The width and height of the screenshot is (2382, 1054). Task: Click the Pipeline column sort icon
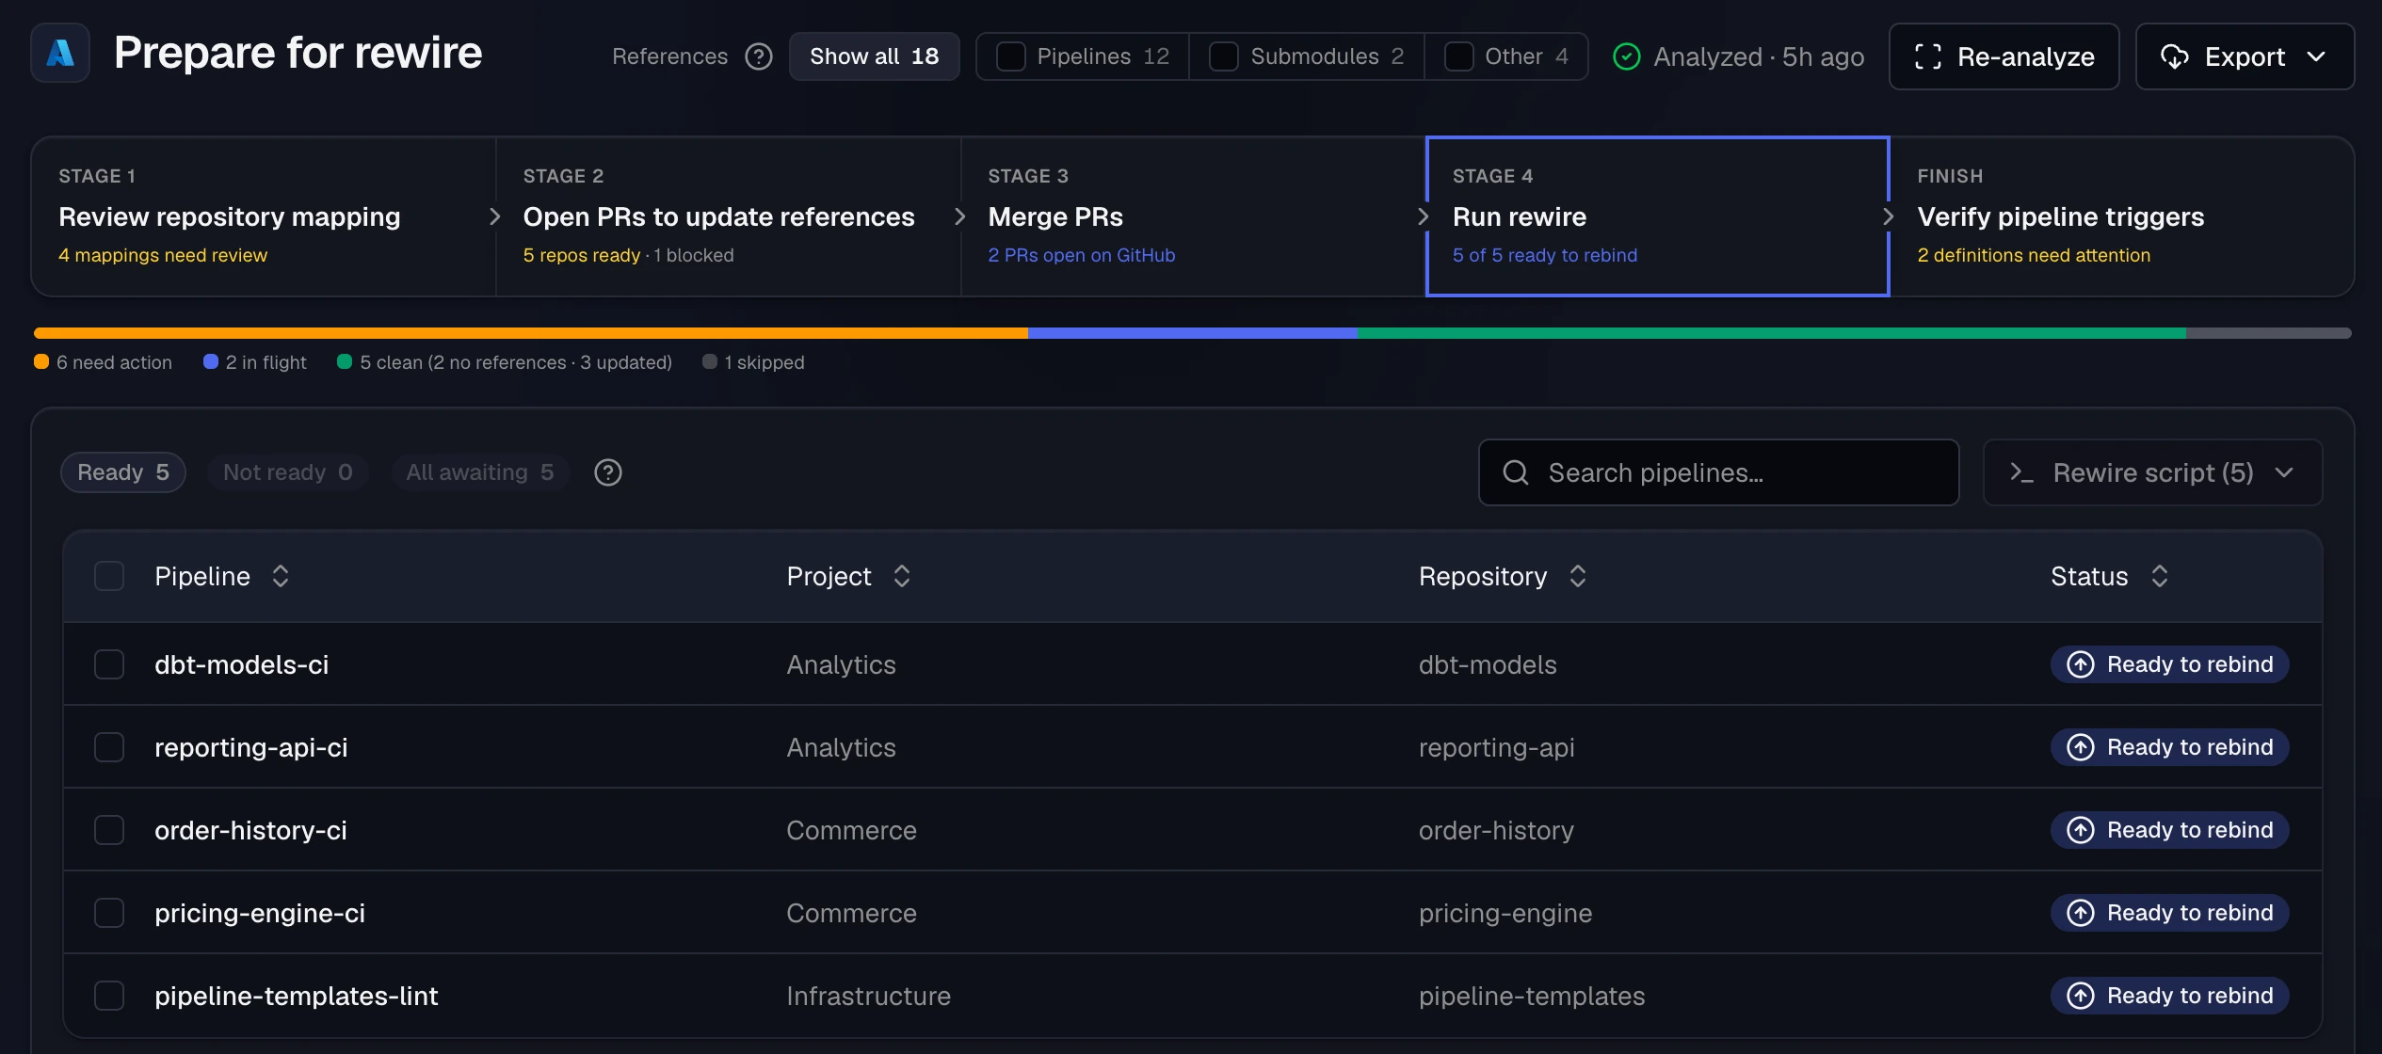281,576
